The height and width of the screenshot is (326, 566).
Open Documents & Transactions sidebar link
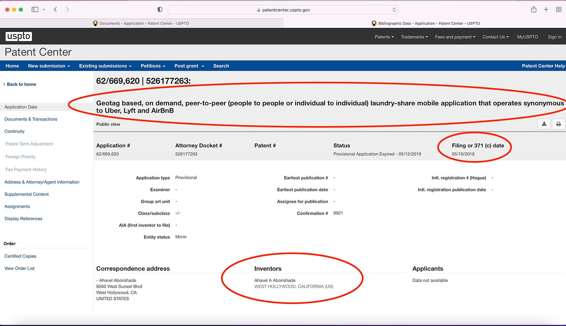pos(31,119)
